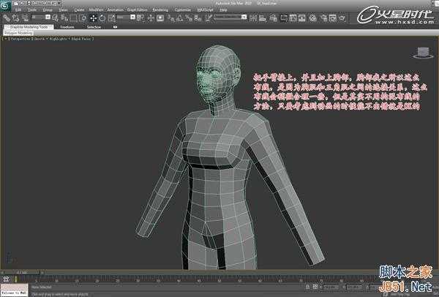Activate the Select Object tool
The image size is (439, 297).
(56, 18)
